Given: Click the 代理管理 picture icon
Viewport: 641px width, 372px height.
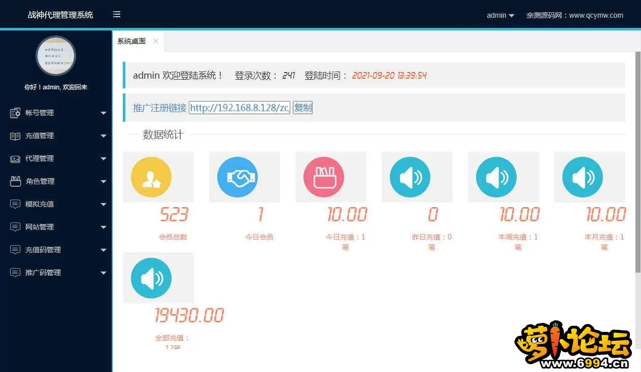Looking at the screenshot, I should click(x=15, y=158).
